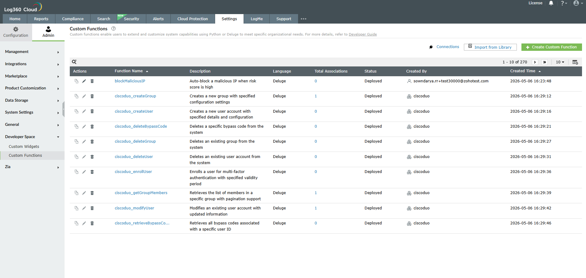Open associations count for ciscoduo_modifyUser

tap(315, 208)
